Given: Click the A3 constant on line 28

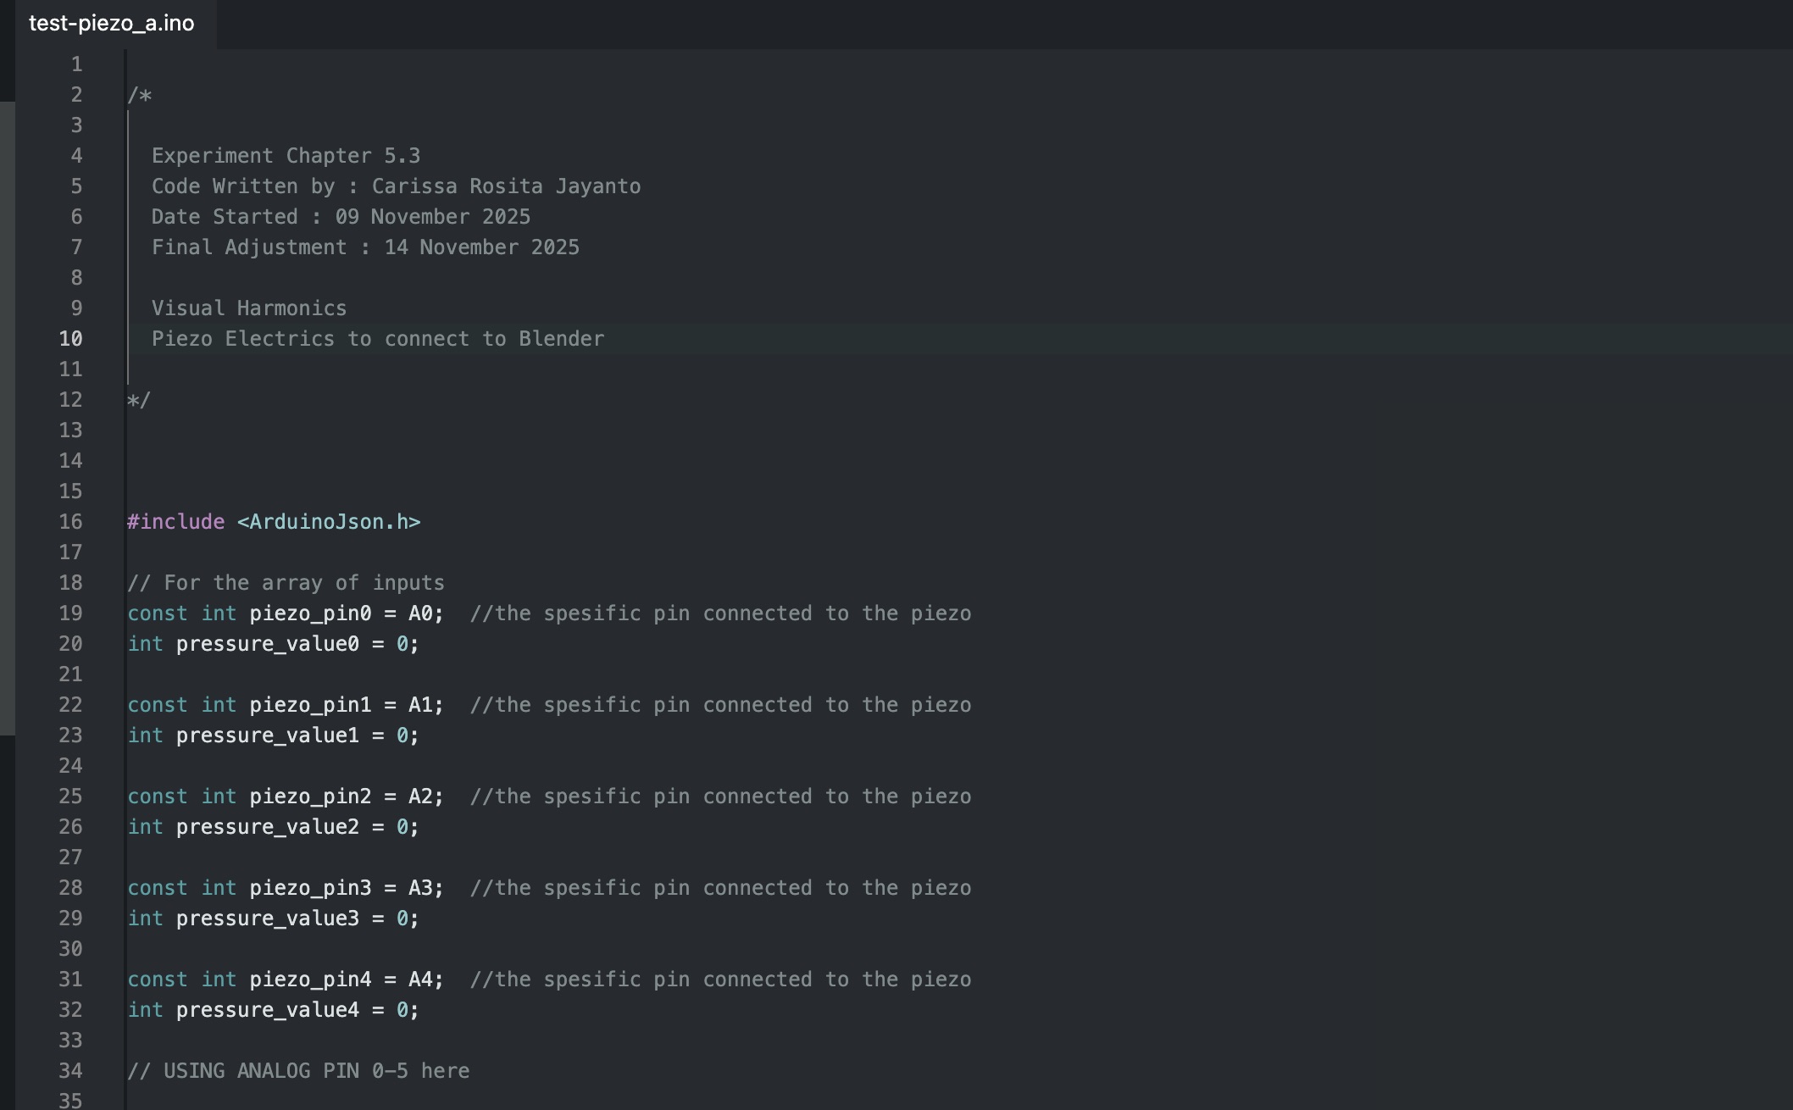Looking at the screenshot, I should [421, 887].
